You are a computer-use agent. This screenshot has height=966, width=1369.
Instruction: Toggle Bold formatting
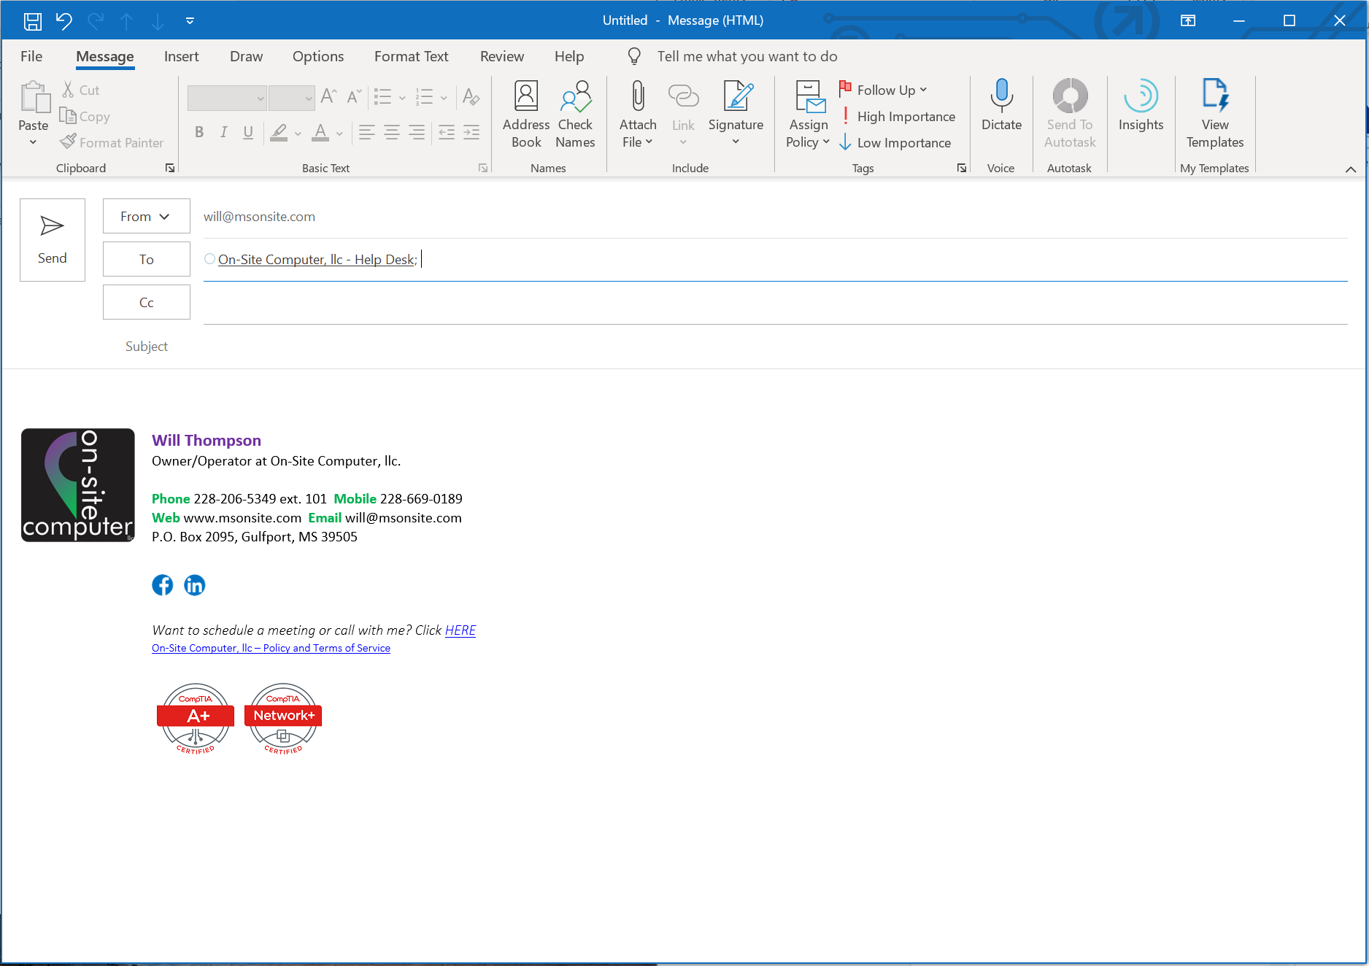(x=199, y=132)
